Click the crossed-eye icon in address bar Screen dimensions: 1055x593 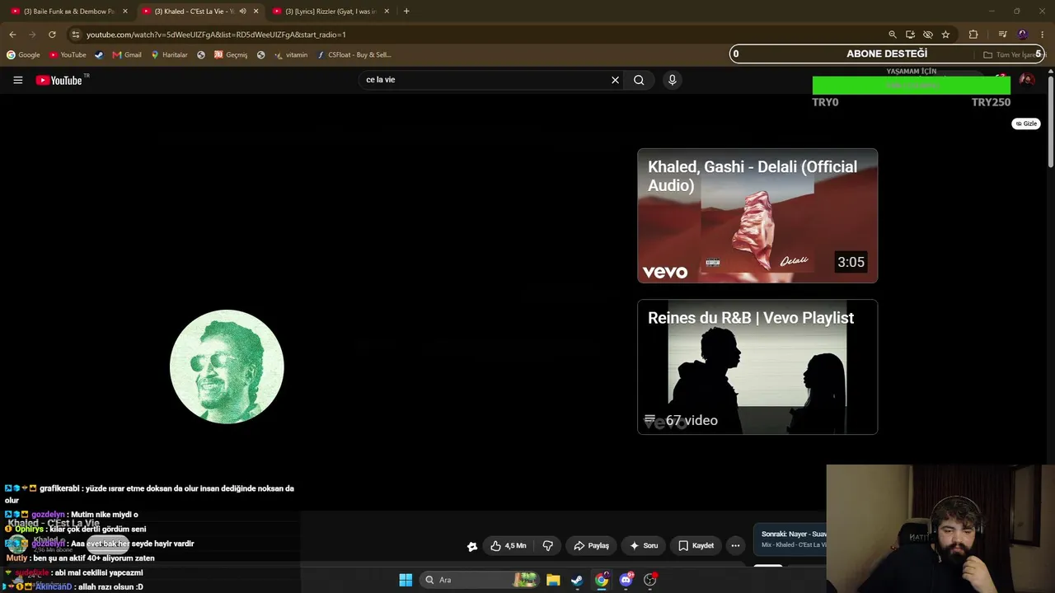pyautogui.click(x=928, y=35)
